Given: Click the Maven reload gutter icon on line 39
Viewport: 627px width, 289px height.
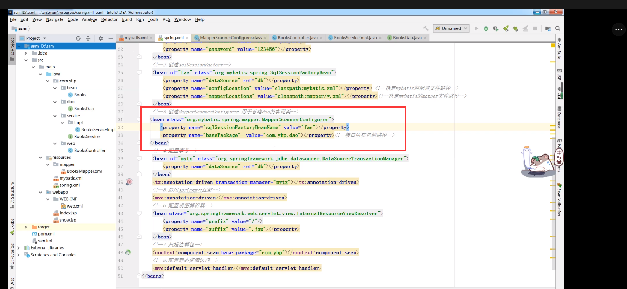Looking at the screenshot, I should (129, 182).
